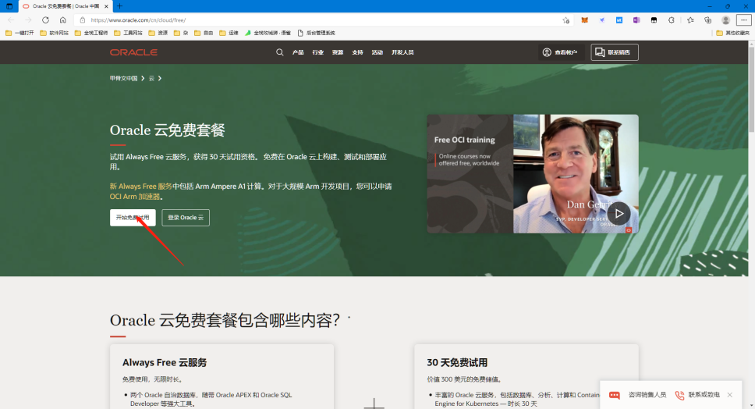Open the favorites list icon

(x=690, y=20)
